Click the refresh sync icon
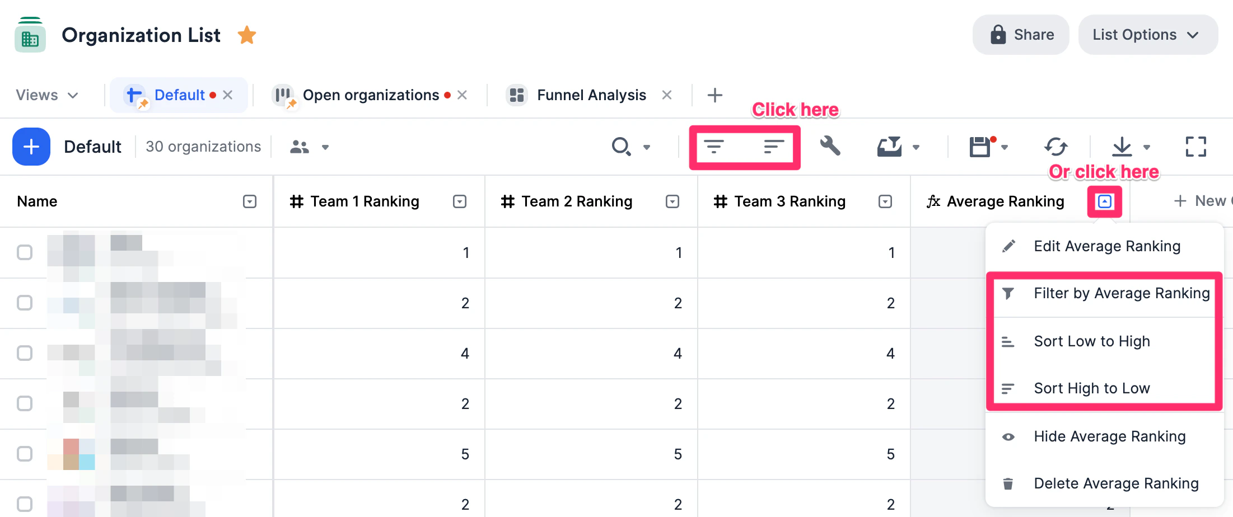 click(1055, 147)
